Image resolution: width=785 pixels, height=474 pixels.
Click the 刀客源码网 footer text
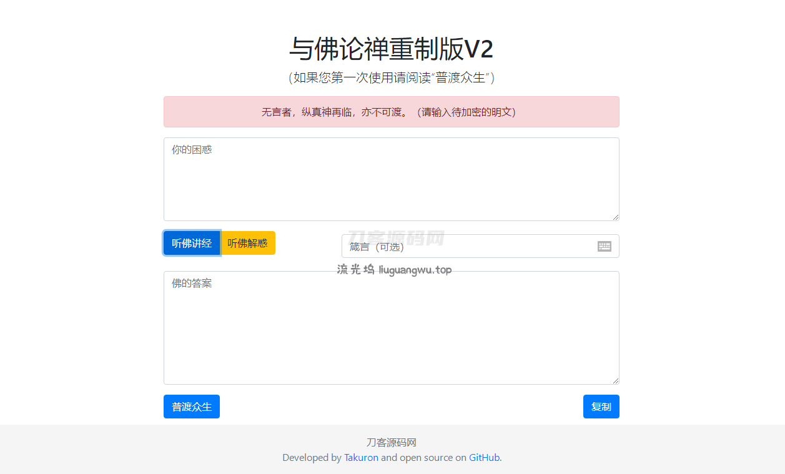(x=392, y=442)
